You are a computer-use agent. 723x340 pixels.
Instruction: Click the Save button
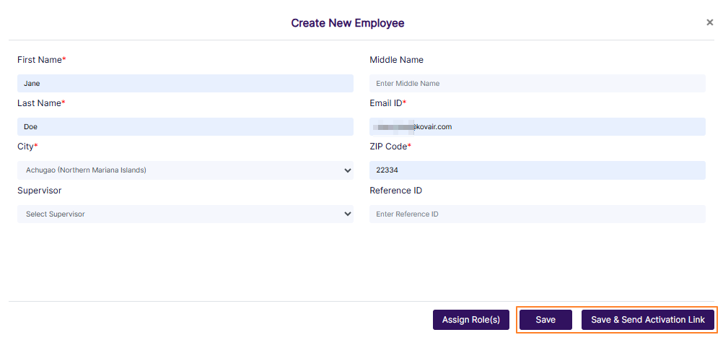click(545, 320)
